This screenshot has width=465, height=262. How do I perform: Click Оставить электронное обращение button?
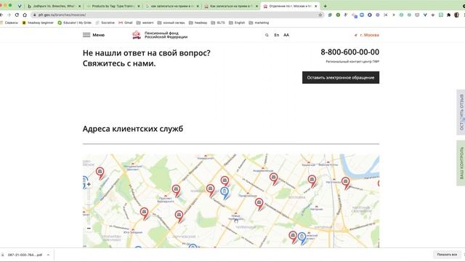[341, 78]
